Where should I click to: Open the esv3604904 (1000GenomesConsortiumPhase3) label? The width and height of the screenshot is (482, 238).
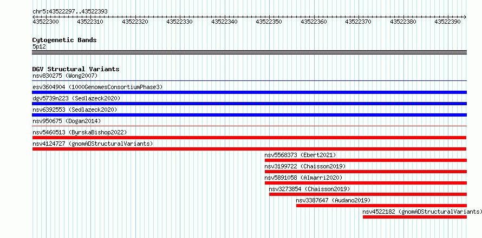pyautogui.click(x=97, y=87)
